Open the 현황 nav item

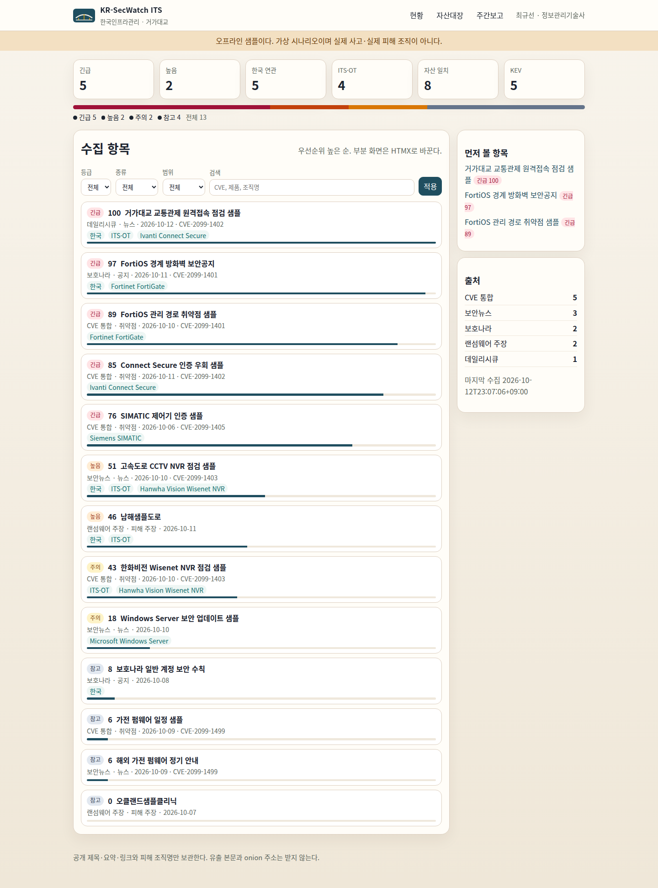tap(416, 16)
